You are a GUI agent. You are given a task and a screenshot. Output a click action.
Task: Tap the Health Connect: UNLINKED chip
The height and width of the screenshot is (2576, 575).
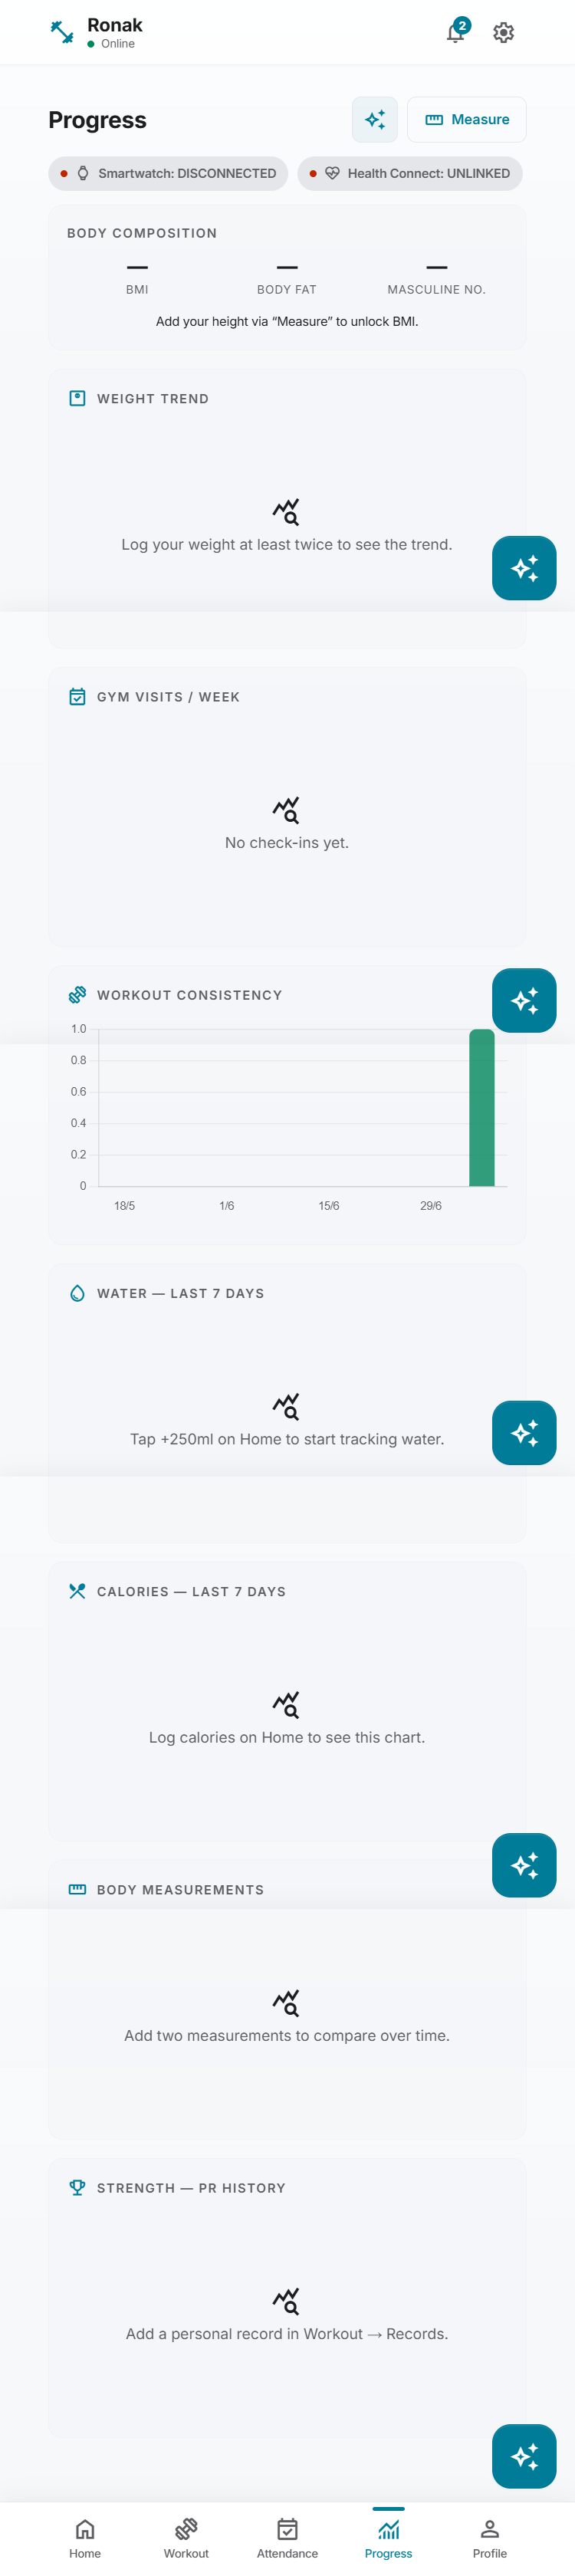point(410,174)
